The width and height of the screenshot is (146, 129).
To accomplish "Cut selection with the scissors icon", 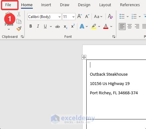I will [19, 14].
